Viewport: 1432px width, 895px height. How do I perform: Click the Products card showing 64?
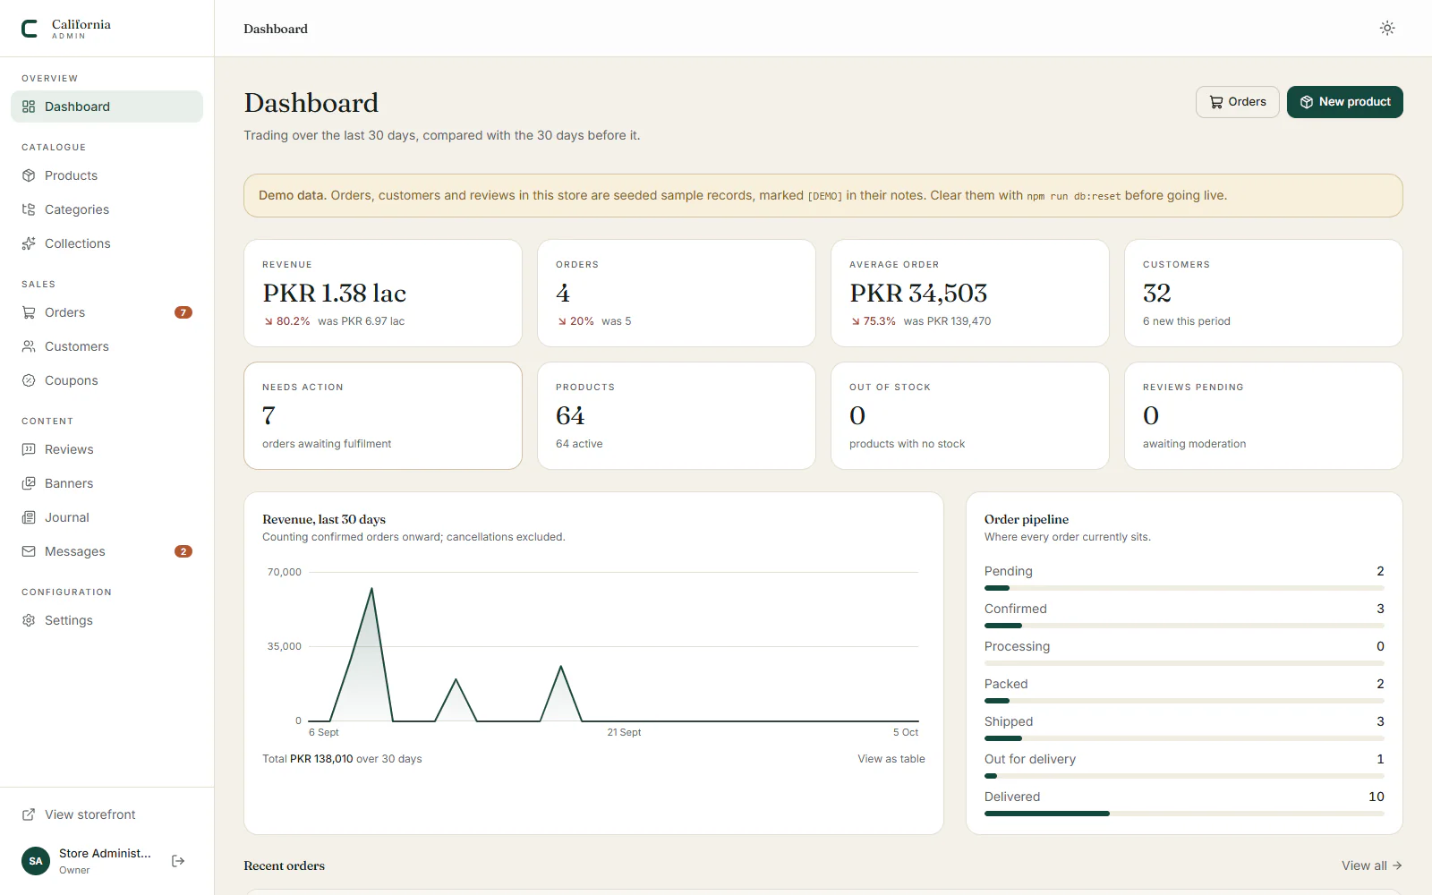677,415
